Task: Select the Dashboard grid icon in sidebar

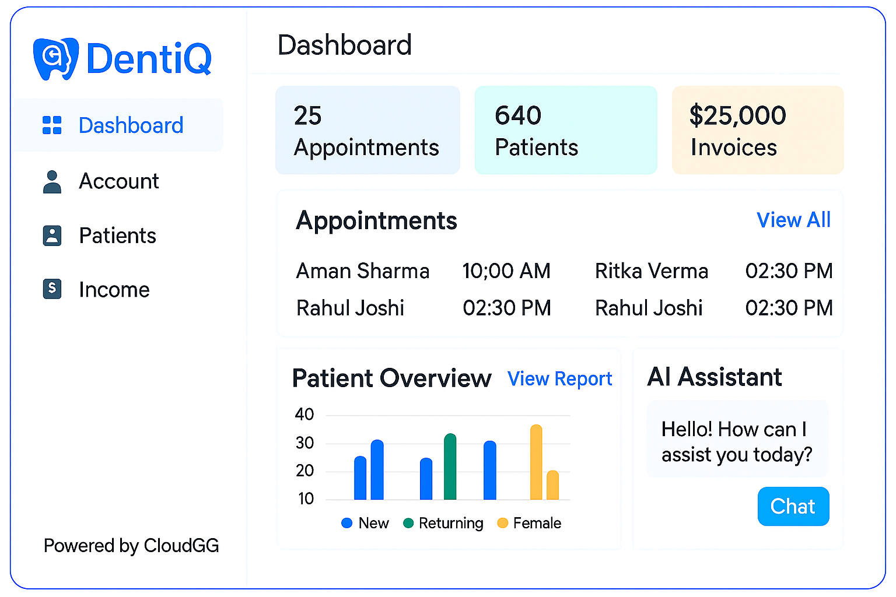Action: pos(53,125)
